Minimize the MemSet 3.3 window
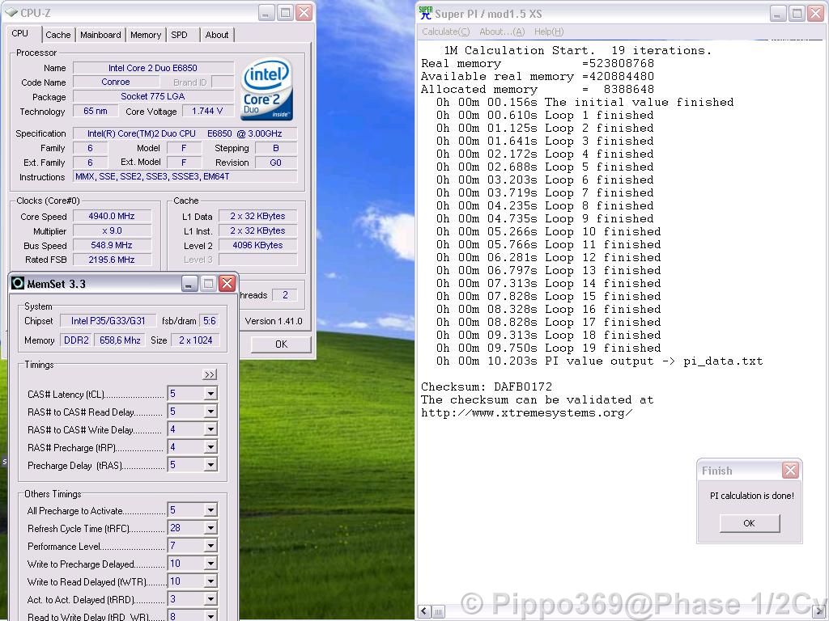The image size is (829, 621). click(189, 284)
